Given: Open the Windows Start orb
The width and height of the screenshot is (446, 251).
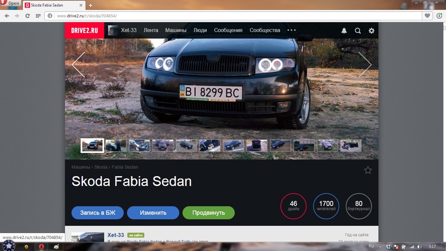Looking at the screenshot, I should tap(9, 246).
